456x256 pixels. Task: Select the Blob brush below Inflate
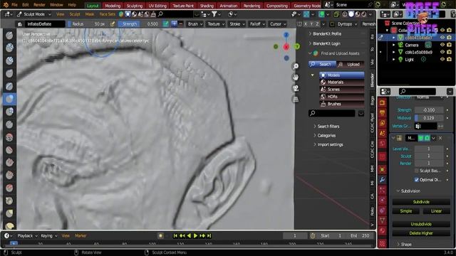[9, 112]
